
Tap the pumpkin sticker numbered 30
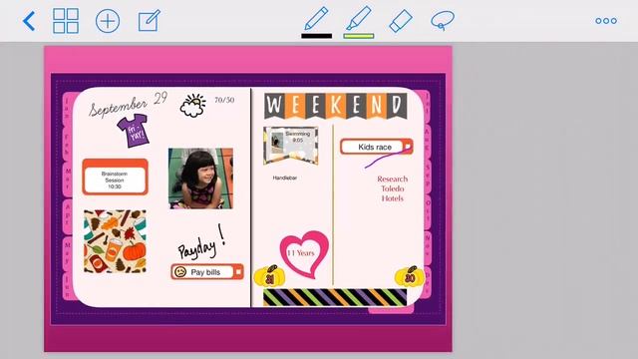[x=410, y=276]
